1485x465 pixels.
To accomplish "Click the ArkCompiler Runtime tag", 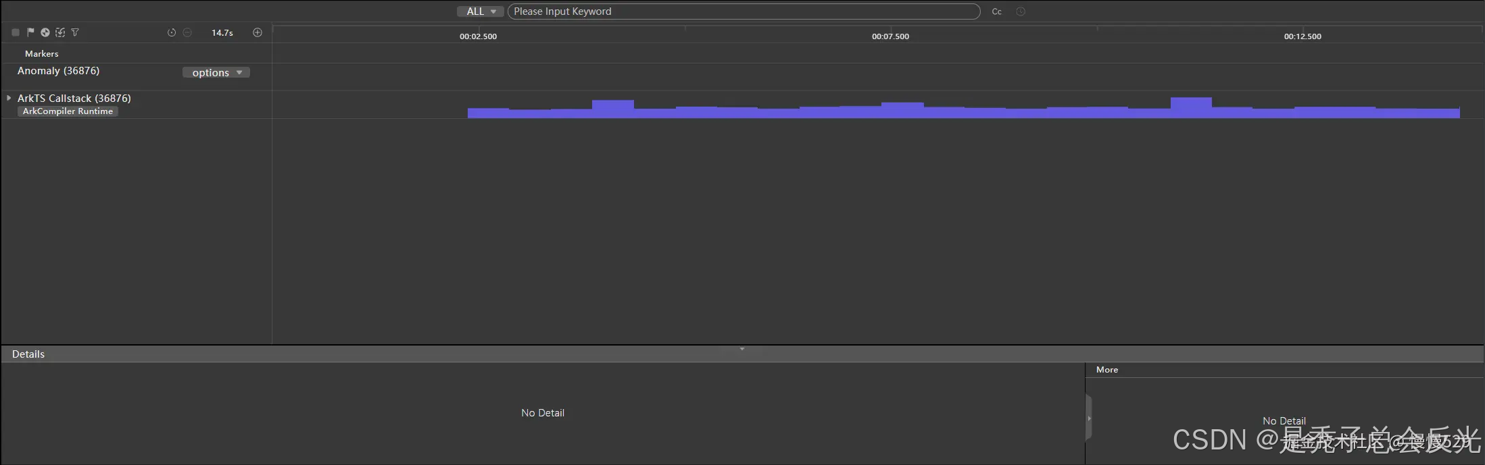I will [68, 111].
